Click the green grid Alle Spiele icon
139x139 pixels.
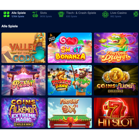click(x=6, y=14)
